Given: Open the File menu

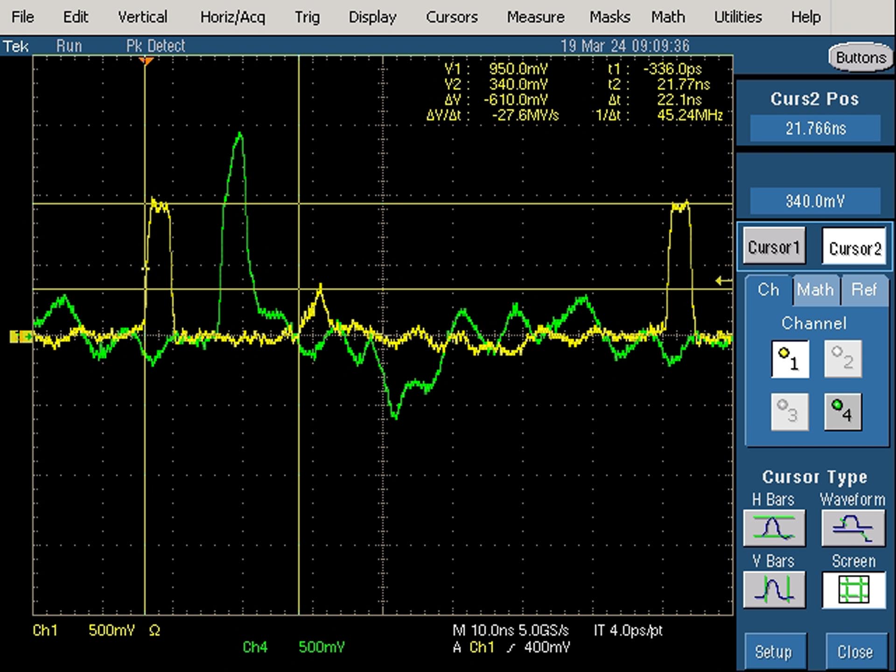Looking at the screenshot, I should point(22,17).
